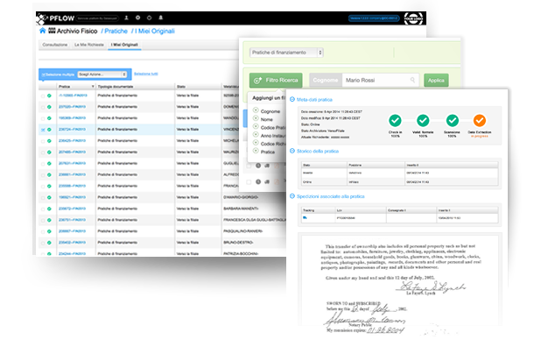Click the magnifier icon in Cognome search field

click(412, 79)
